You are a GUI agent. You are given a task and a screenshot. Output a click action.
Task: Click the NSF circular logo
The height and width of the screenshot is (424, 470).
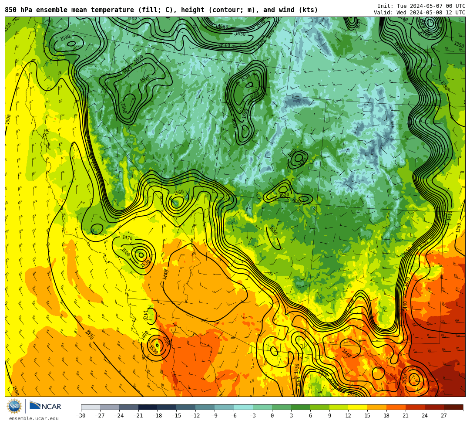point(14,407)
